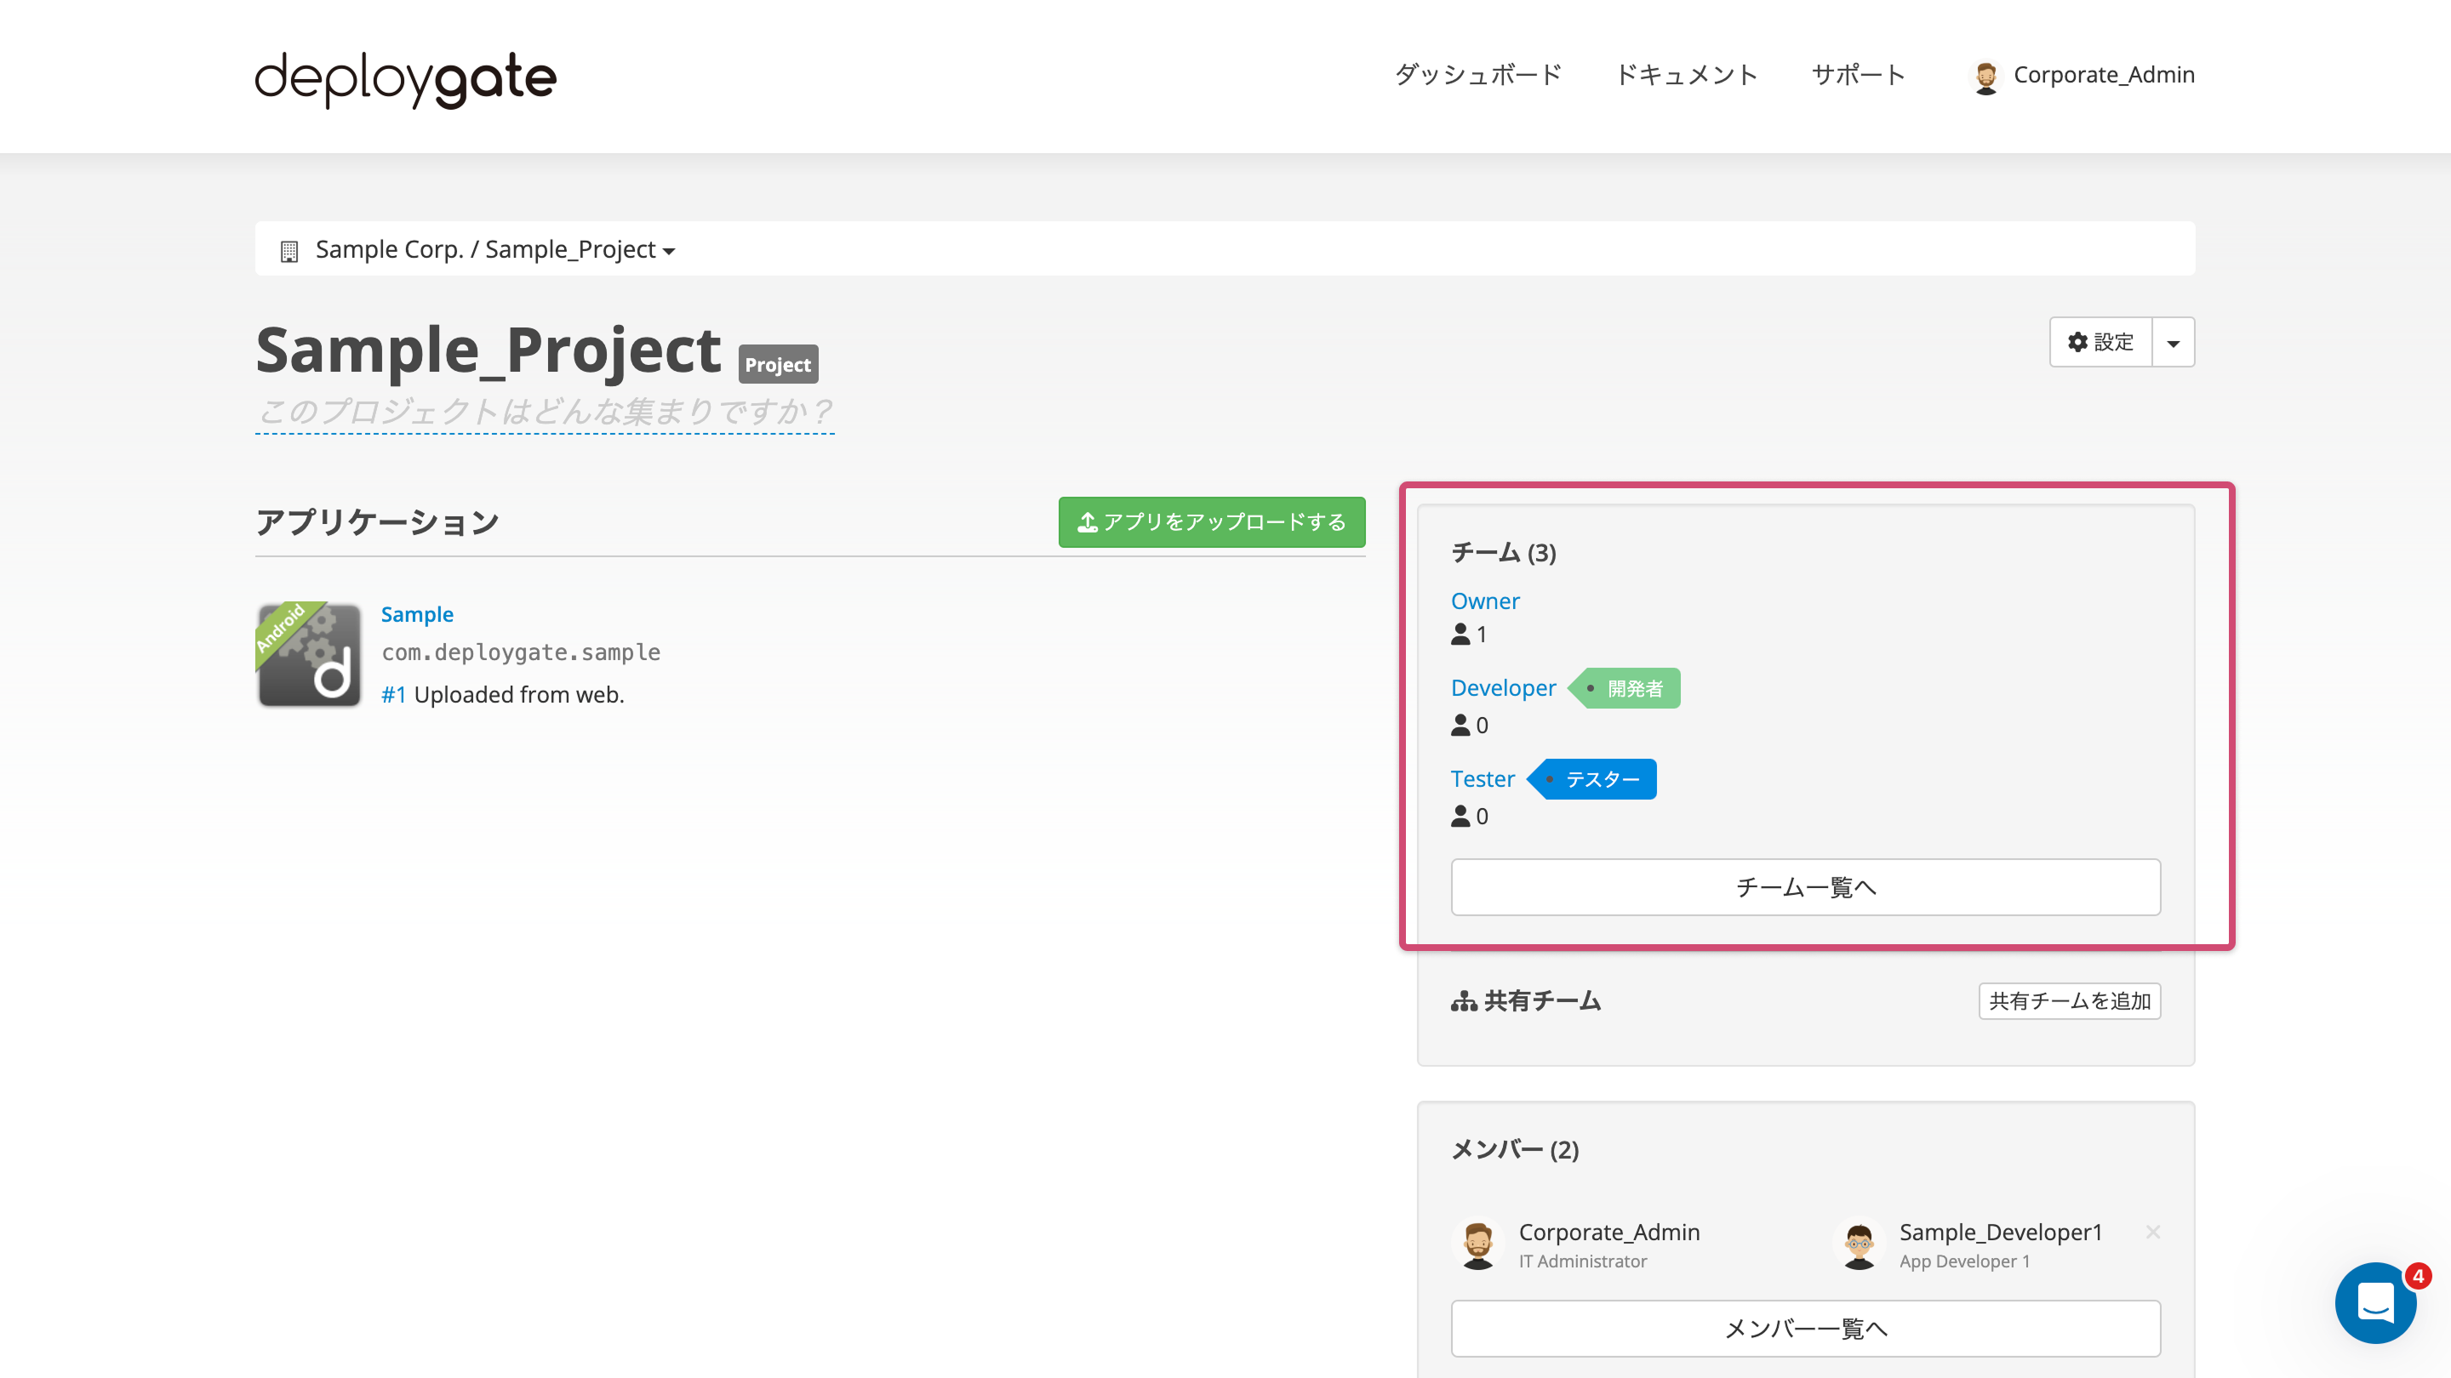Open the dropdown arrow next to 設定
Screen dimensions: 2451x1378
(2174, 342)
